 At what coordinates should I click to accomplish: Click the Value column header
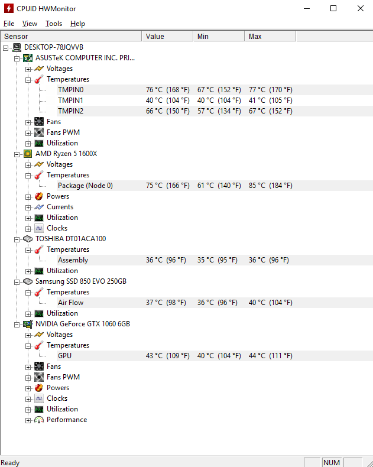coord(167,36)
